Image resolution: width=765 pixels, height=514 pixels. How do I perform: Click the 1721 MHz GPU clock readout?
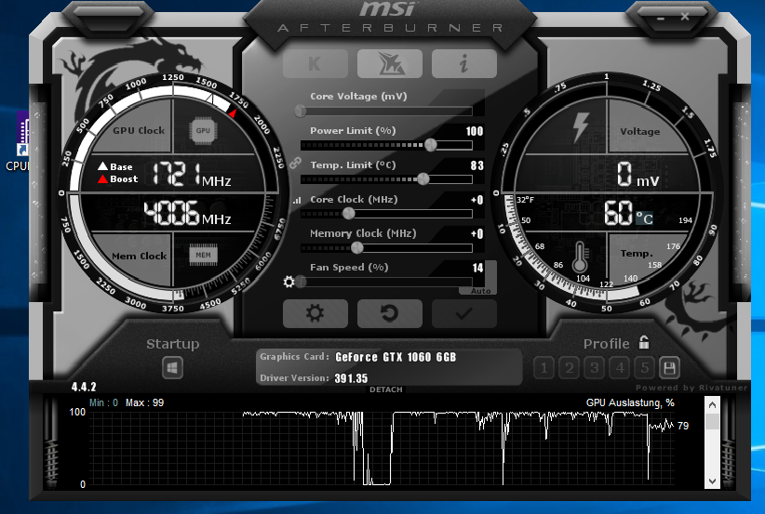click(193, 174)
